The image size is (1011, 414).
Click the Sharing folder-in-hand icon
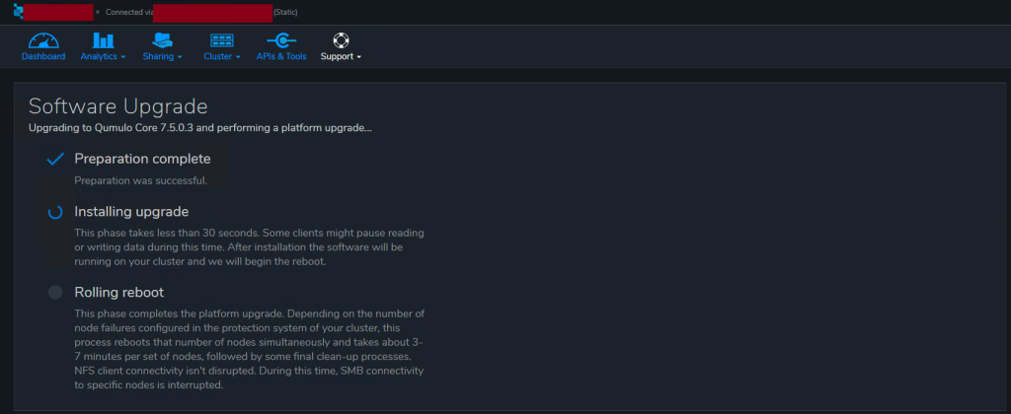pyautogui.click(x=162, y=40)
